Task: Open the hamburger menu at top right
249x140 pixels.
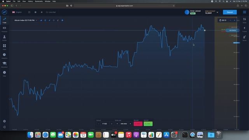Action: pos(244,12)
